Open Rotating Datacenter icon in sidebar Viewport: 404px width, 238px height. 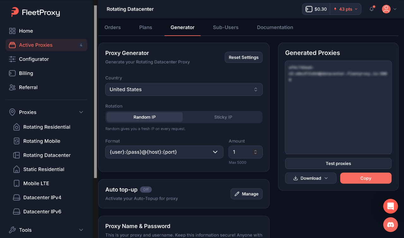(x=16, y=155)
